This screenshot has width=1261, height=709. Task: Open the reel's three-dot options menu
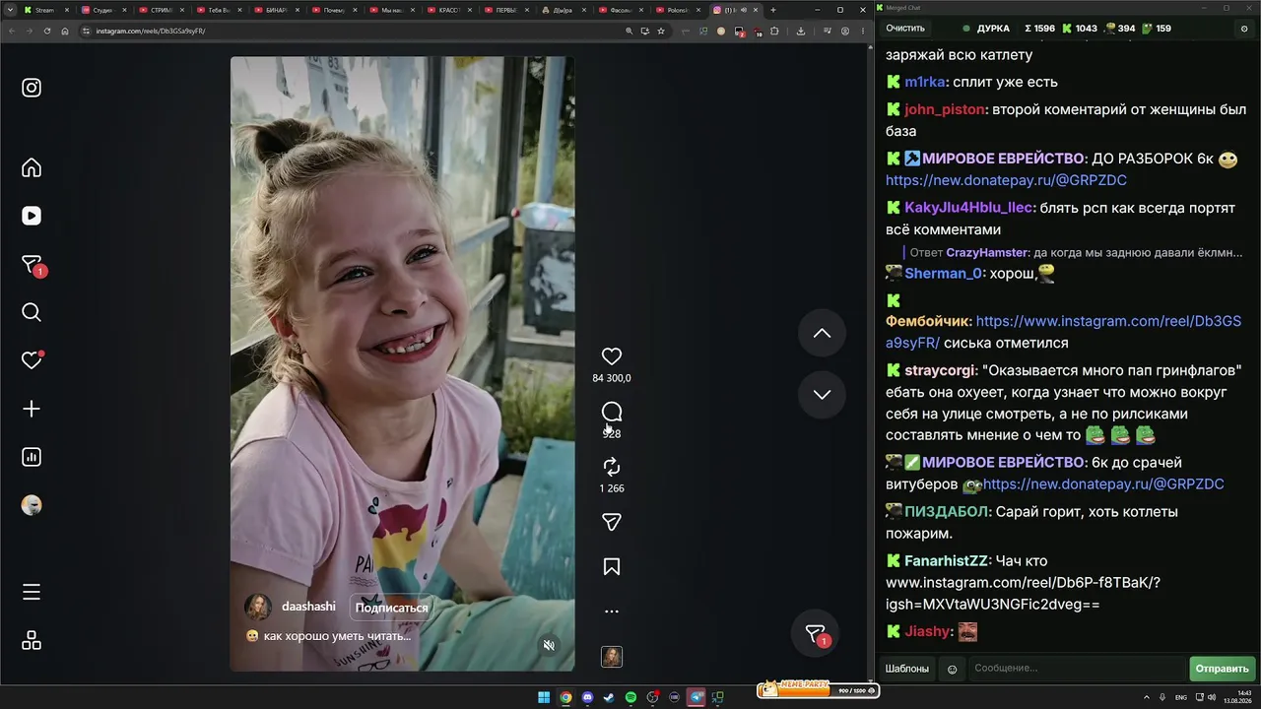(612, 612)
